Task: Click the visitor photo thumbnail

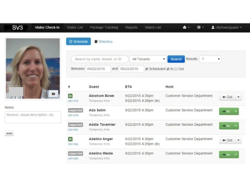Action: tap(33, 68)
